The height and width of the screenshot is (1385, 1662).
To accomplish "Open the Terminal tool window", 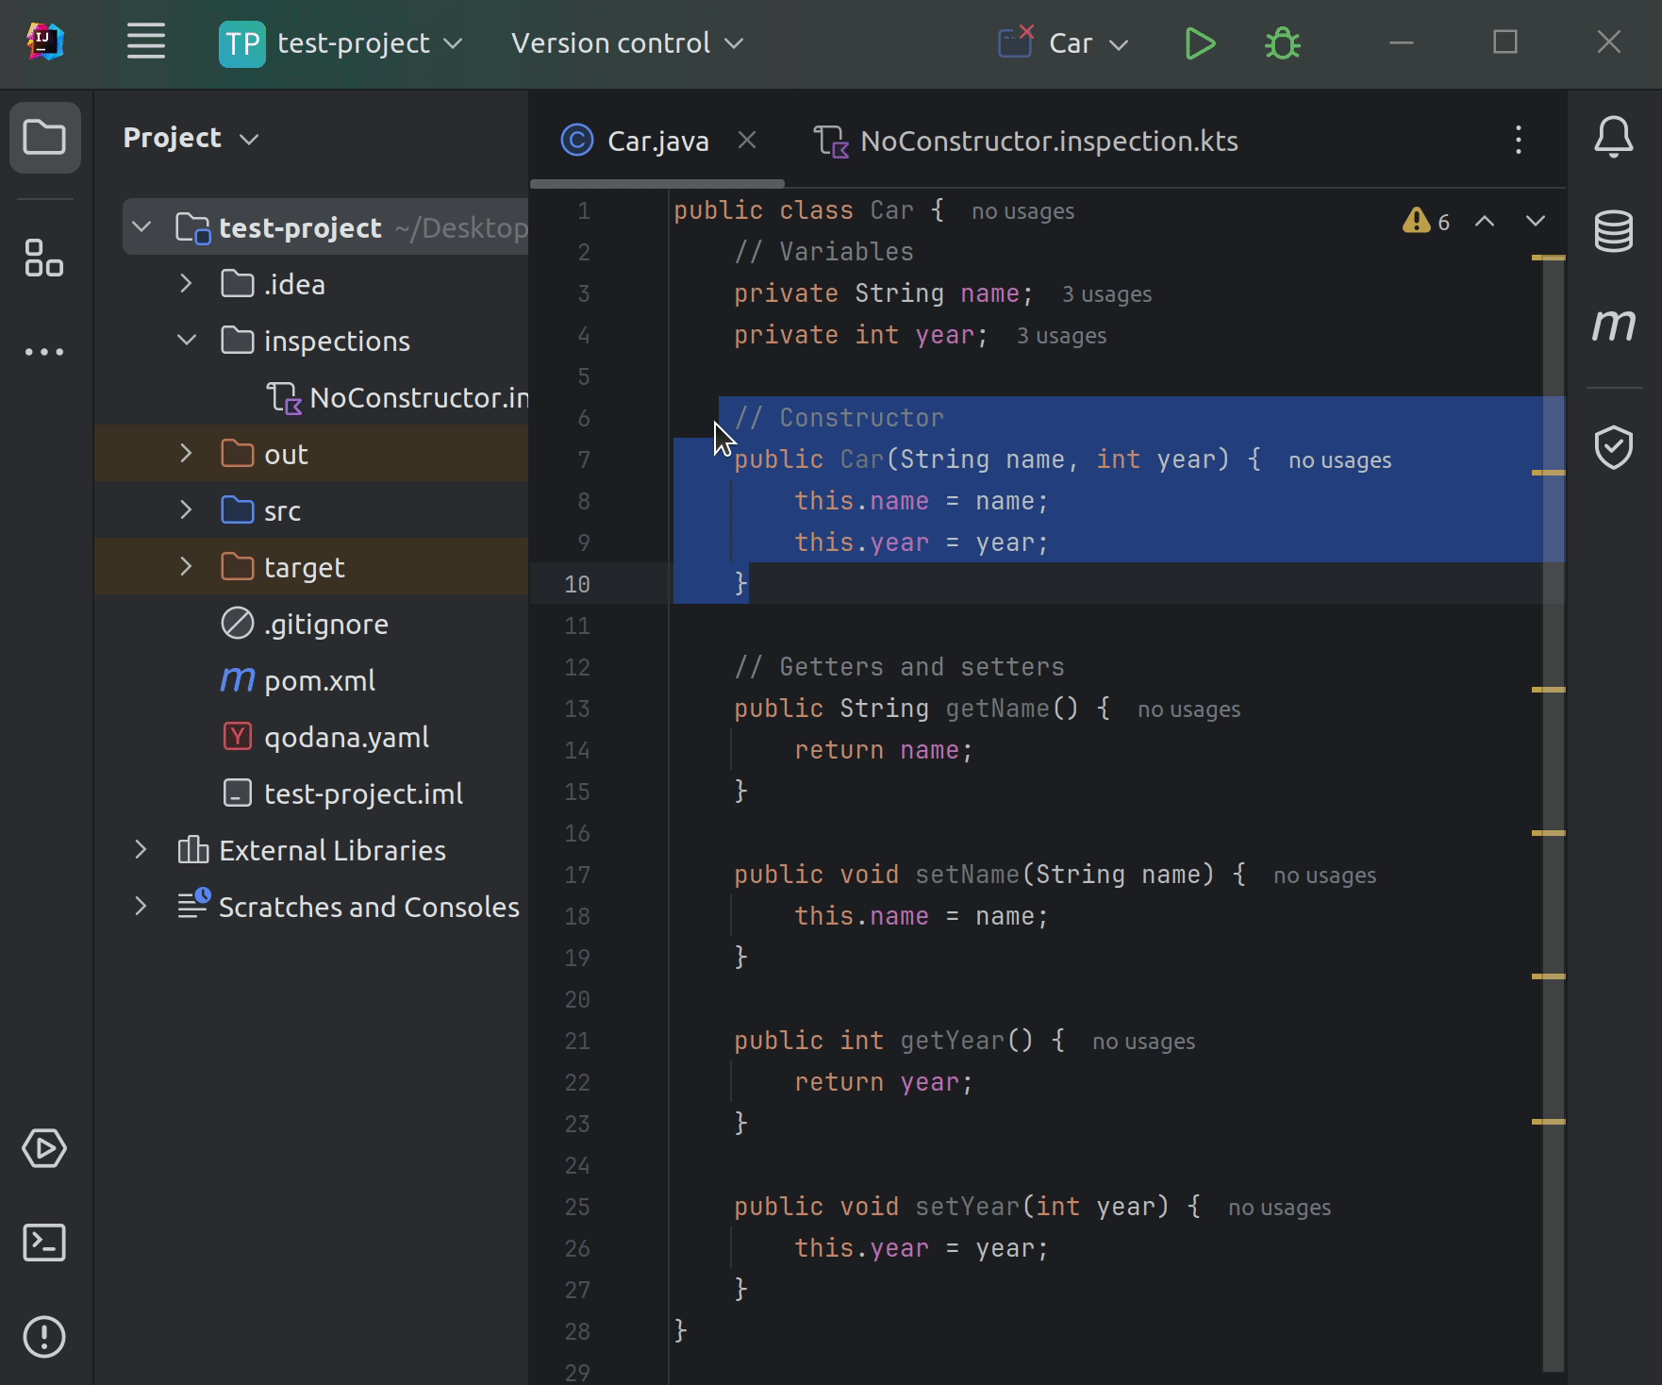I will coord(42,1243).
